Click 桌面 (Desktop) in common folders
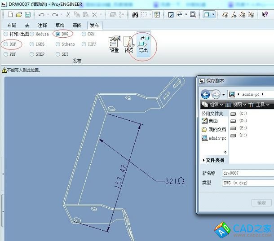Screen dimensions: 274x241 tap(212, 121)
